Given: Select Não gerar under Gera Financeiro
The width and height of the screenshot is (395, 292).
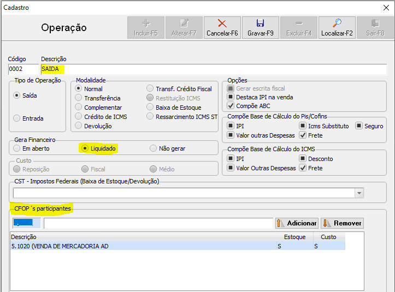Looking at the screenshot, I should [x=154, y=148].
